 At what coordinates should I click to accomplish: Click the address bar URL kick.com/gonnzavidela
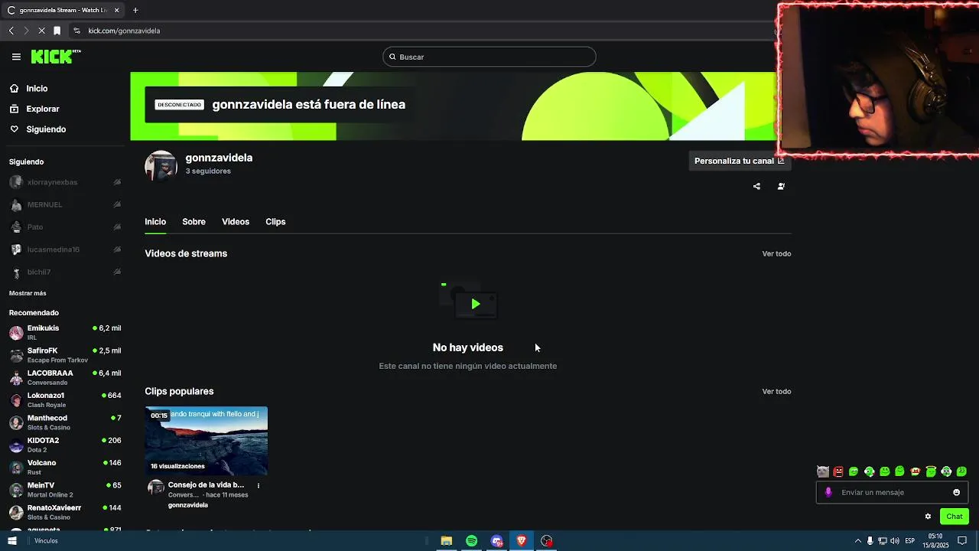(x=124, y=31)
